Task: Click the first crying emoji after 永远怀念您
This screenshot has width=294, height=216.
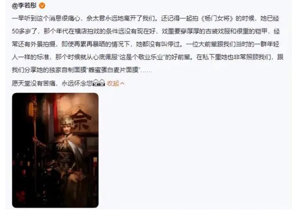Action: tap(96, 83)
